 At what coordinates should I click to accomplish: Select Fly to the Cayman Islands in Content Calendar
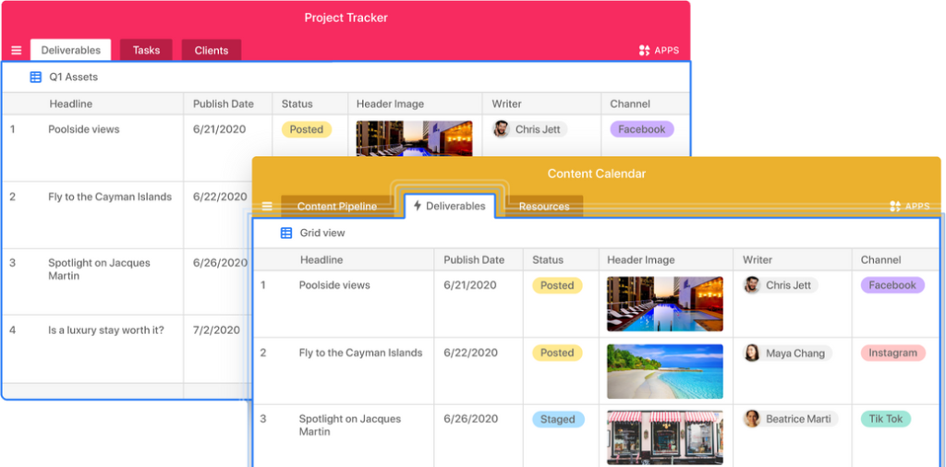point(361,353)
